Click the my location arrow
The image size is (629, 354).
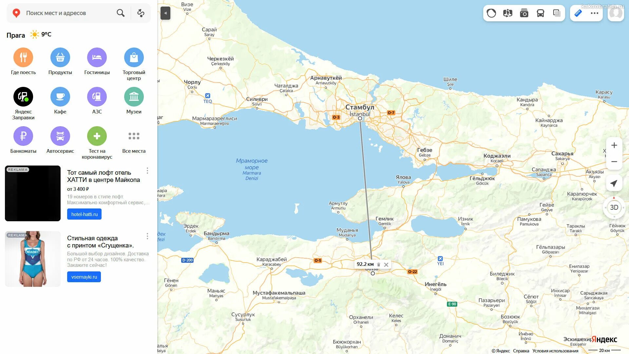[614, 183]
